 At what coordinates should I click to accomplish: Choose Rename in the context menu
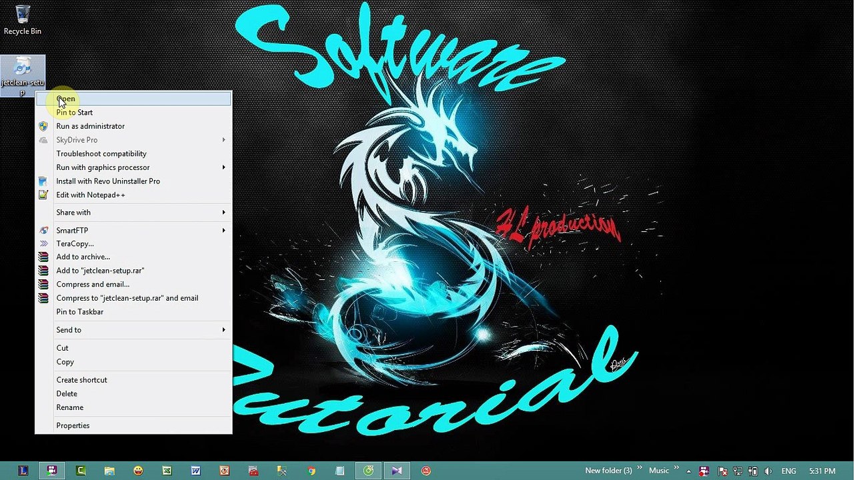[133, 407]
